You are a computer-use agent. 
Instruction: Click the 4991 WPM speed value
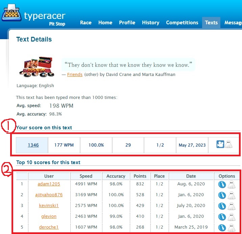click(x=86, y=184)
